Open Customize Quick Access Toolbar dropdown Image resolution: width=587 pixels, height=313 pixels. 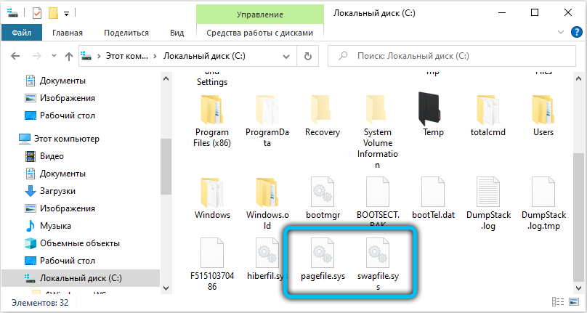[x=66, y=14]
